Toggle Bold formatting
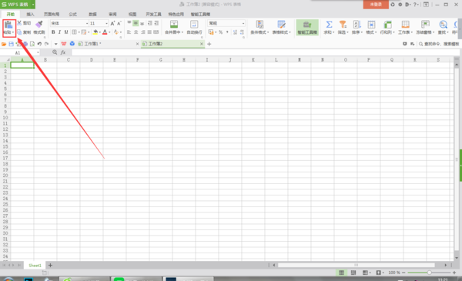The width and height of the screenshot is (462, 281). click(53, 32)
